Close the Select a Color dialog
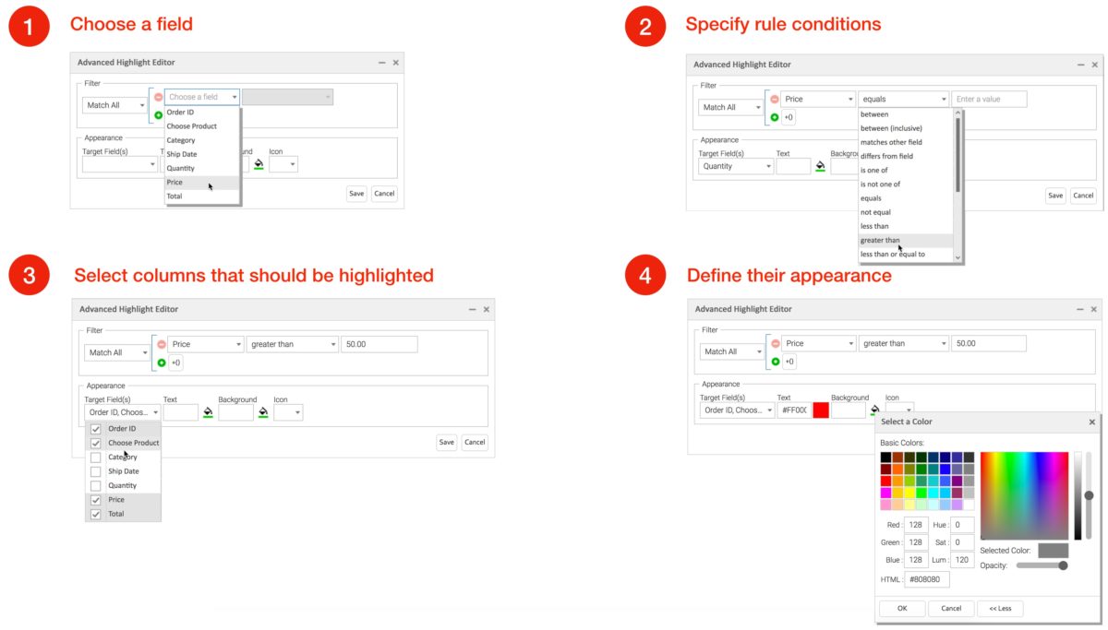 click(x=1091, y=422)
